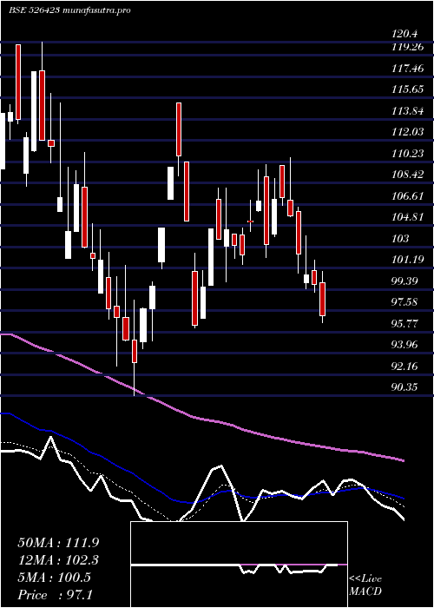Click the 104.81 price axis label

(408, 217)
